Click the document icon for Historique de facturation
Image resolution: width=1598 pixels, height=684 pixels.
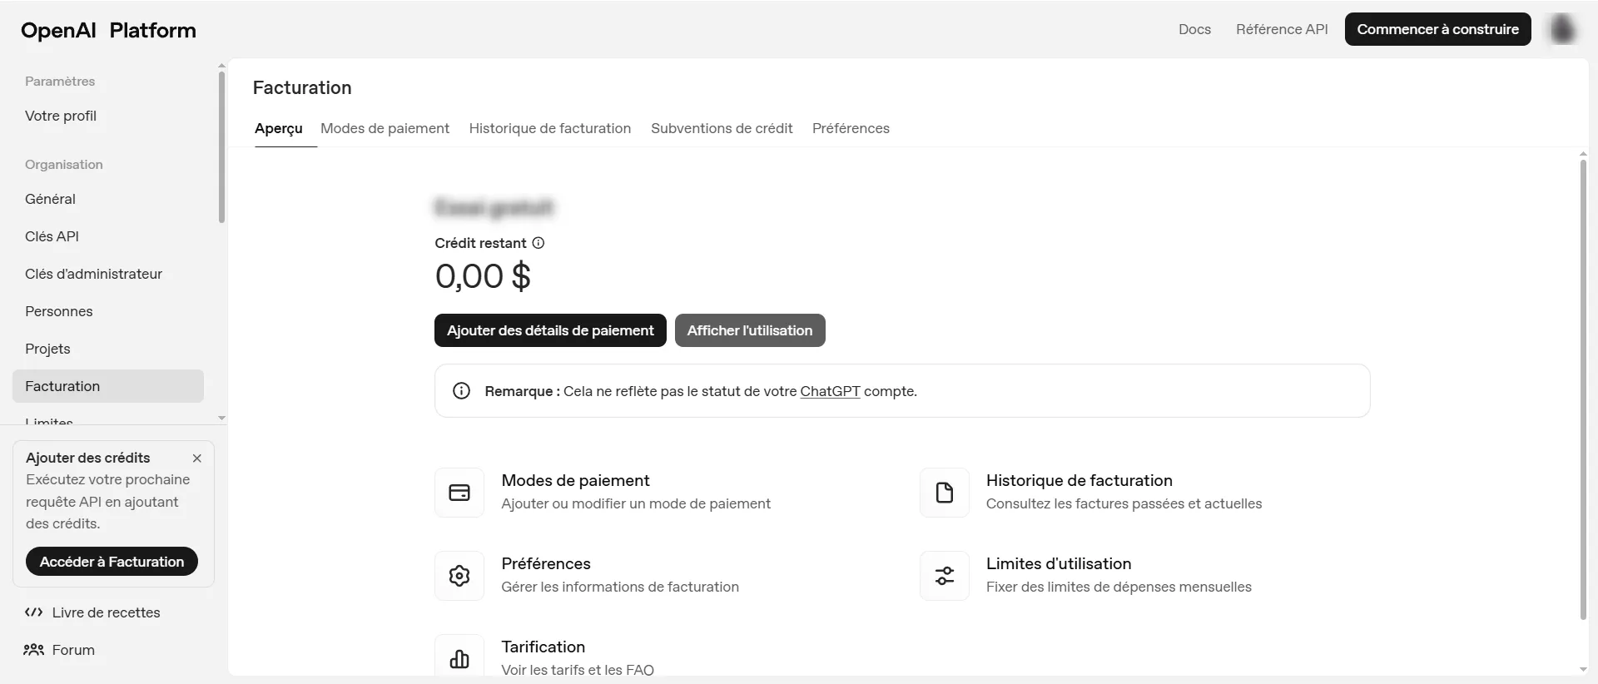pos(945,493)
